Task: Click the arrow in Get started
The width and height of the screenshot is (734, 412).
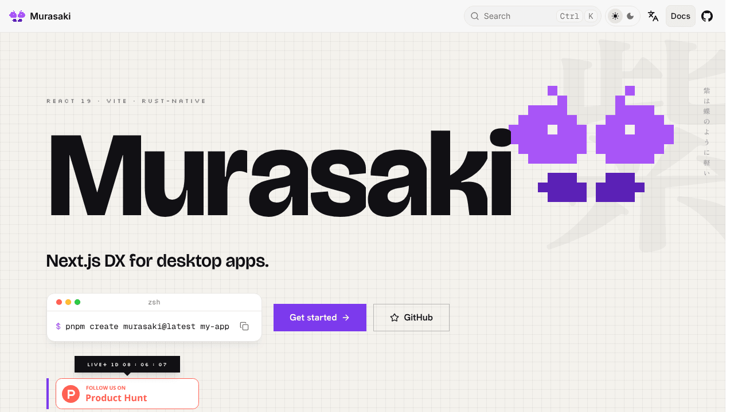Action: pos(346,318)
